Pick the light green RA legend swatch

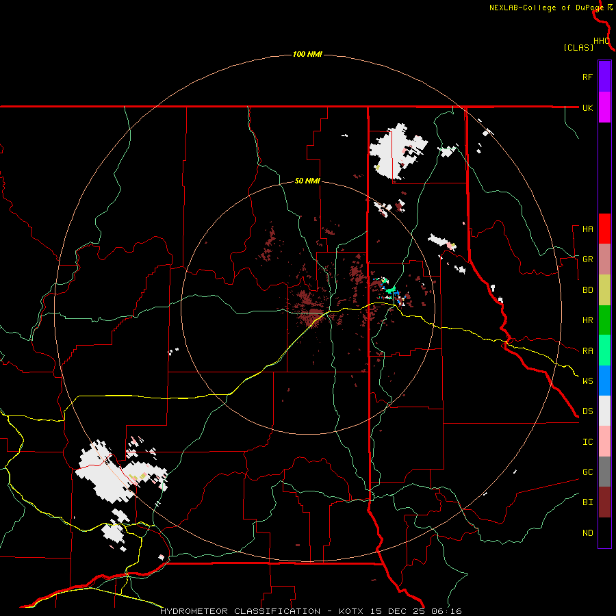click(x=604, y=350)
